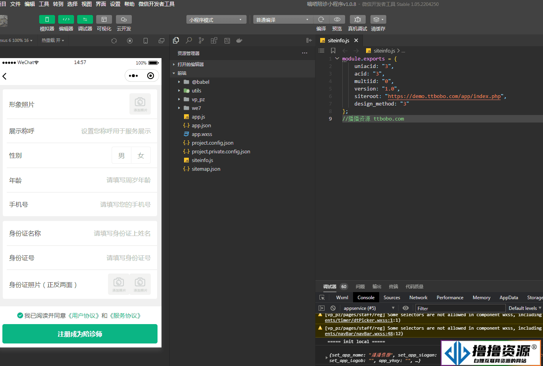The height and width of the screenshot is (366, 543).
Task: Click the Docker whale icon
Action: 239,40
